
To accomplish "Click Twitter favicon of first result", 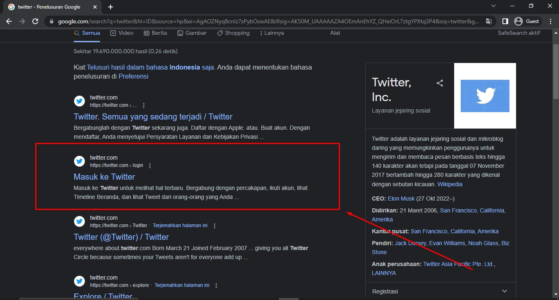I will 79,101.
